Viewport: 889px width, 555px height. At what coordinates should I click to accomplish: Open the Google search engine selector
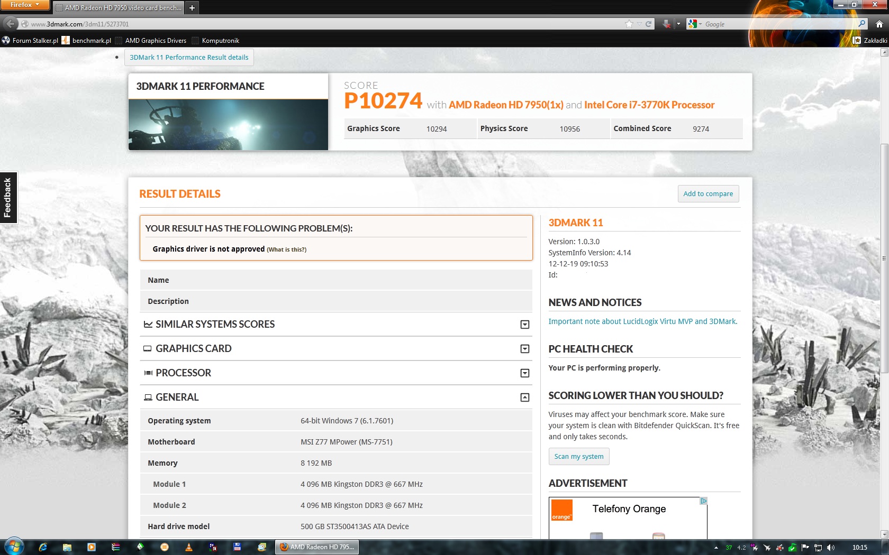(x=694, y=24)
